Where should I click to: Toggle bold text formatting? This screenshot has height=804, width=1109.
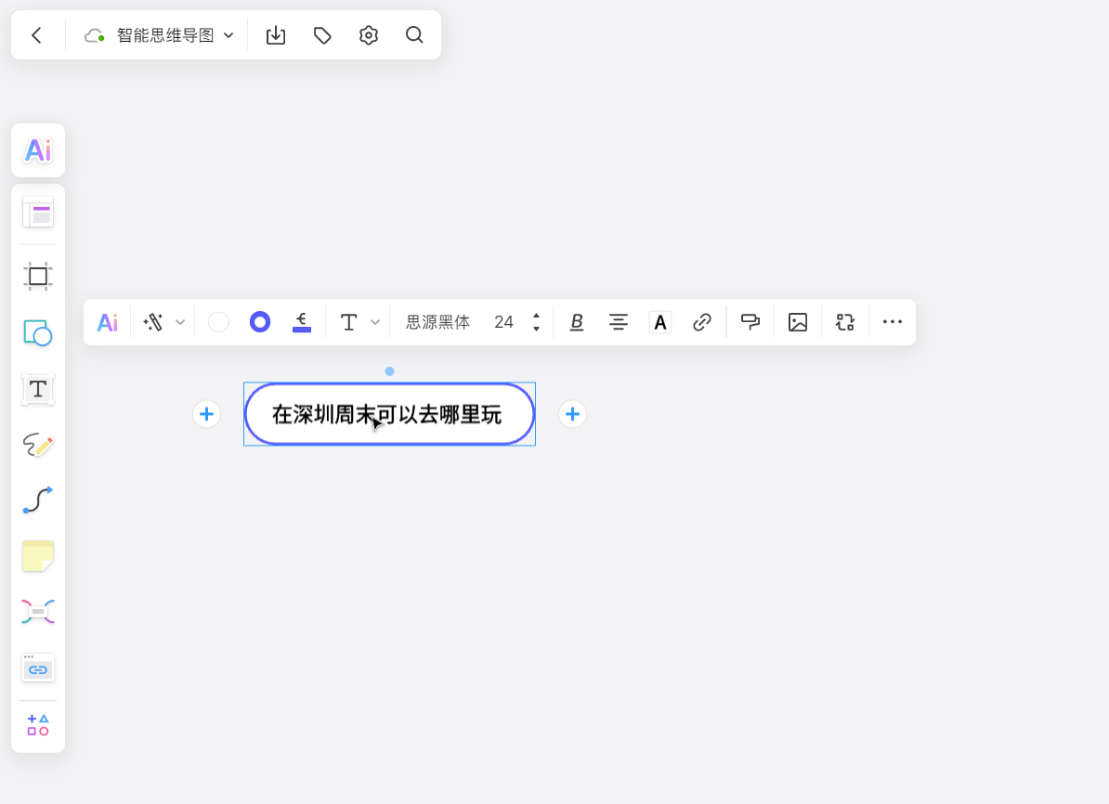pyautogui.click(x=577, y=322)
